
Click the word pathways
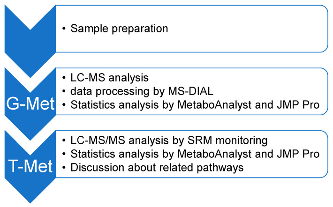[x=220, y=168]
